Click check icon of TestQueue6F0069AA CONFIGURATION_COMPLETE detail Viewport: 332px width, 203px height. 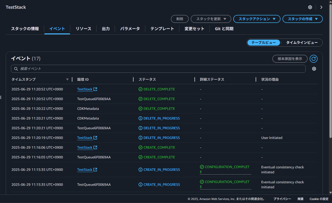click(x=202, y=182)
